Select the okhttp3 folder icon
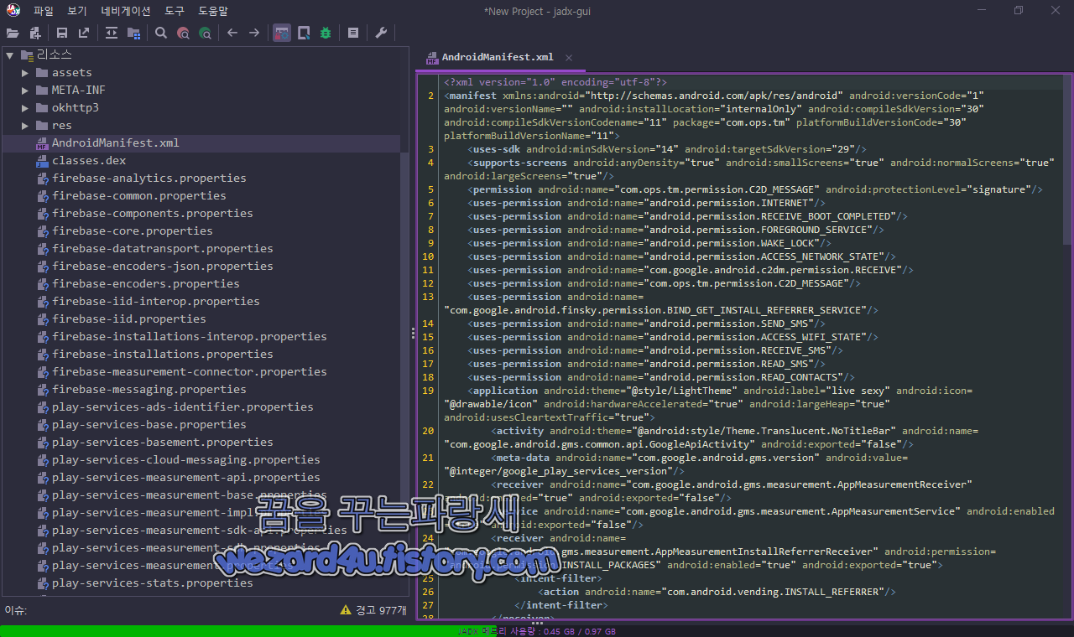This screenshot has height=637, width=1074. tap(42, 108)
